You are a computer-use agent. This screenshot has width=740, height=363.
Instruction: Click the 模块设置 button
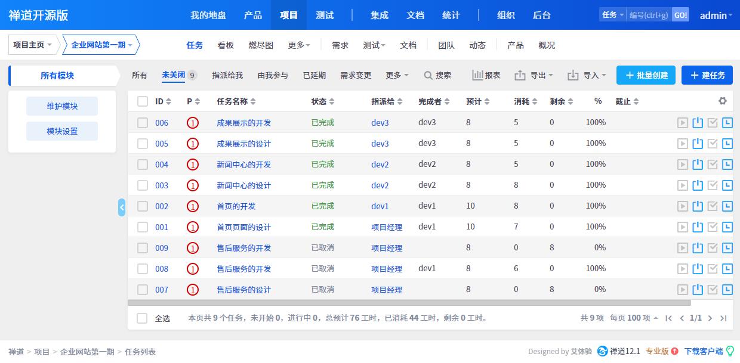[x=62, y=131]
